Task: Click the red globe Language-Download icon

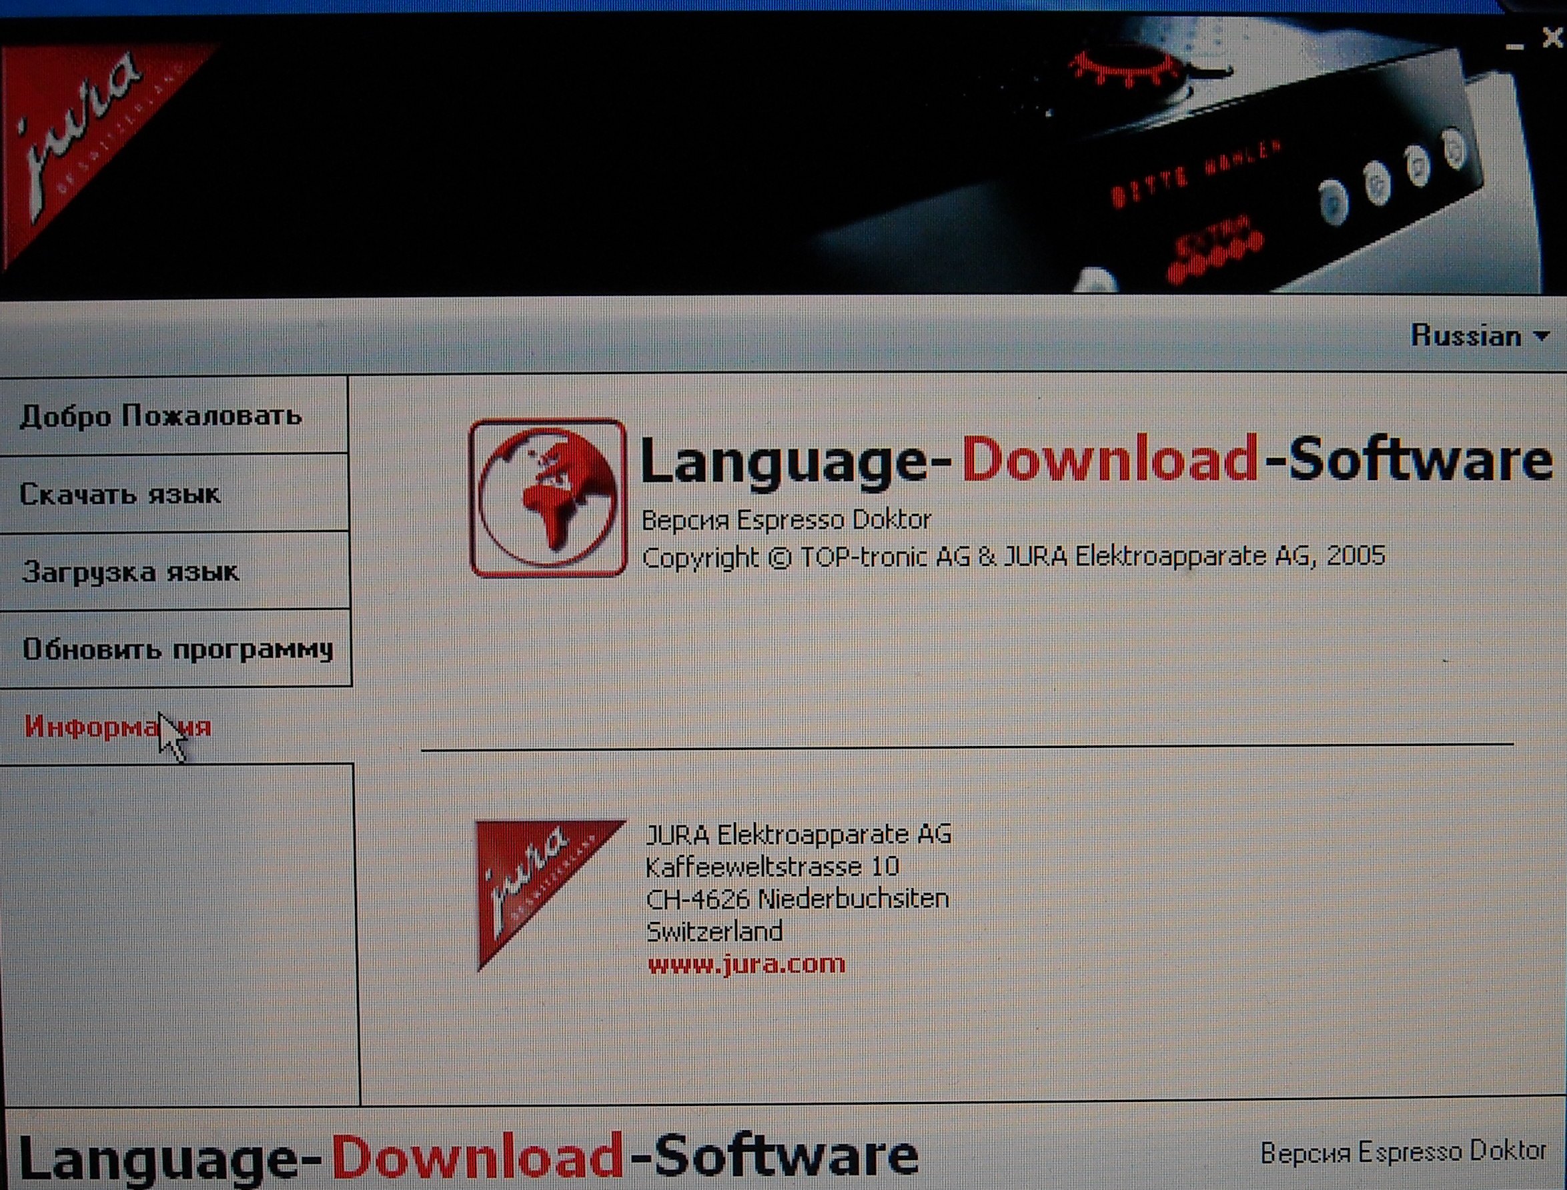Action: (548, 498)
